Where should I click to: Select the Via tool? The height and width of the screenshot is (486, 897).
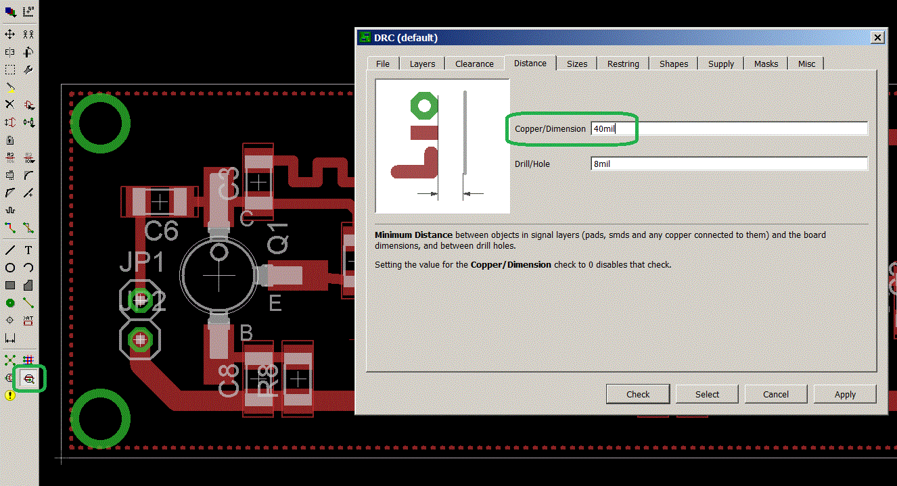pyautogui.click(x=10, y=303)
